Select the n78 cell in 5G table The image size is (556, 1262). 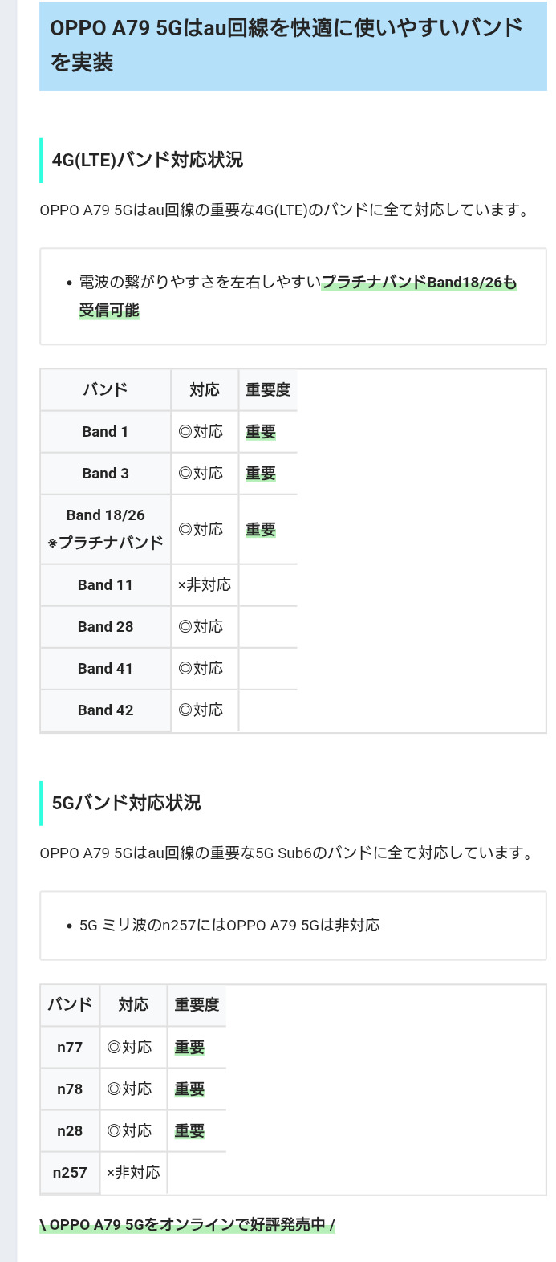[70, 1089]
